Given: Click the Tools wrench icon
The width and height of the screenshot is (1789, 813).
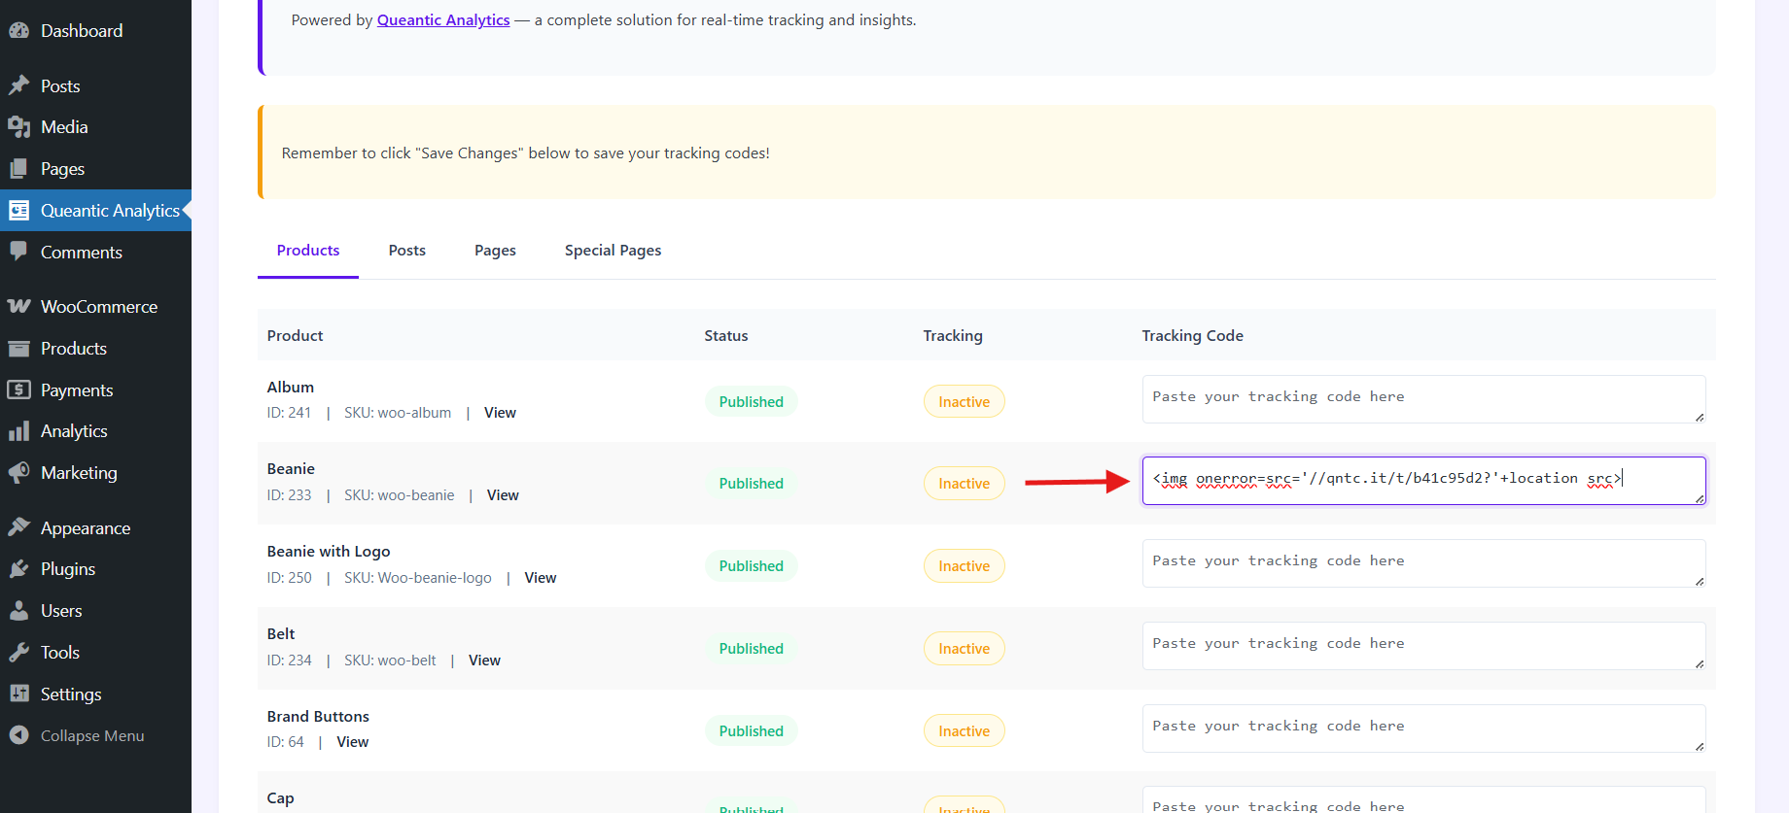Looking at the screenshot, I should (19, 653).
